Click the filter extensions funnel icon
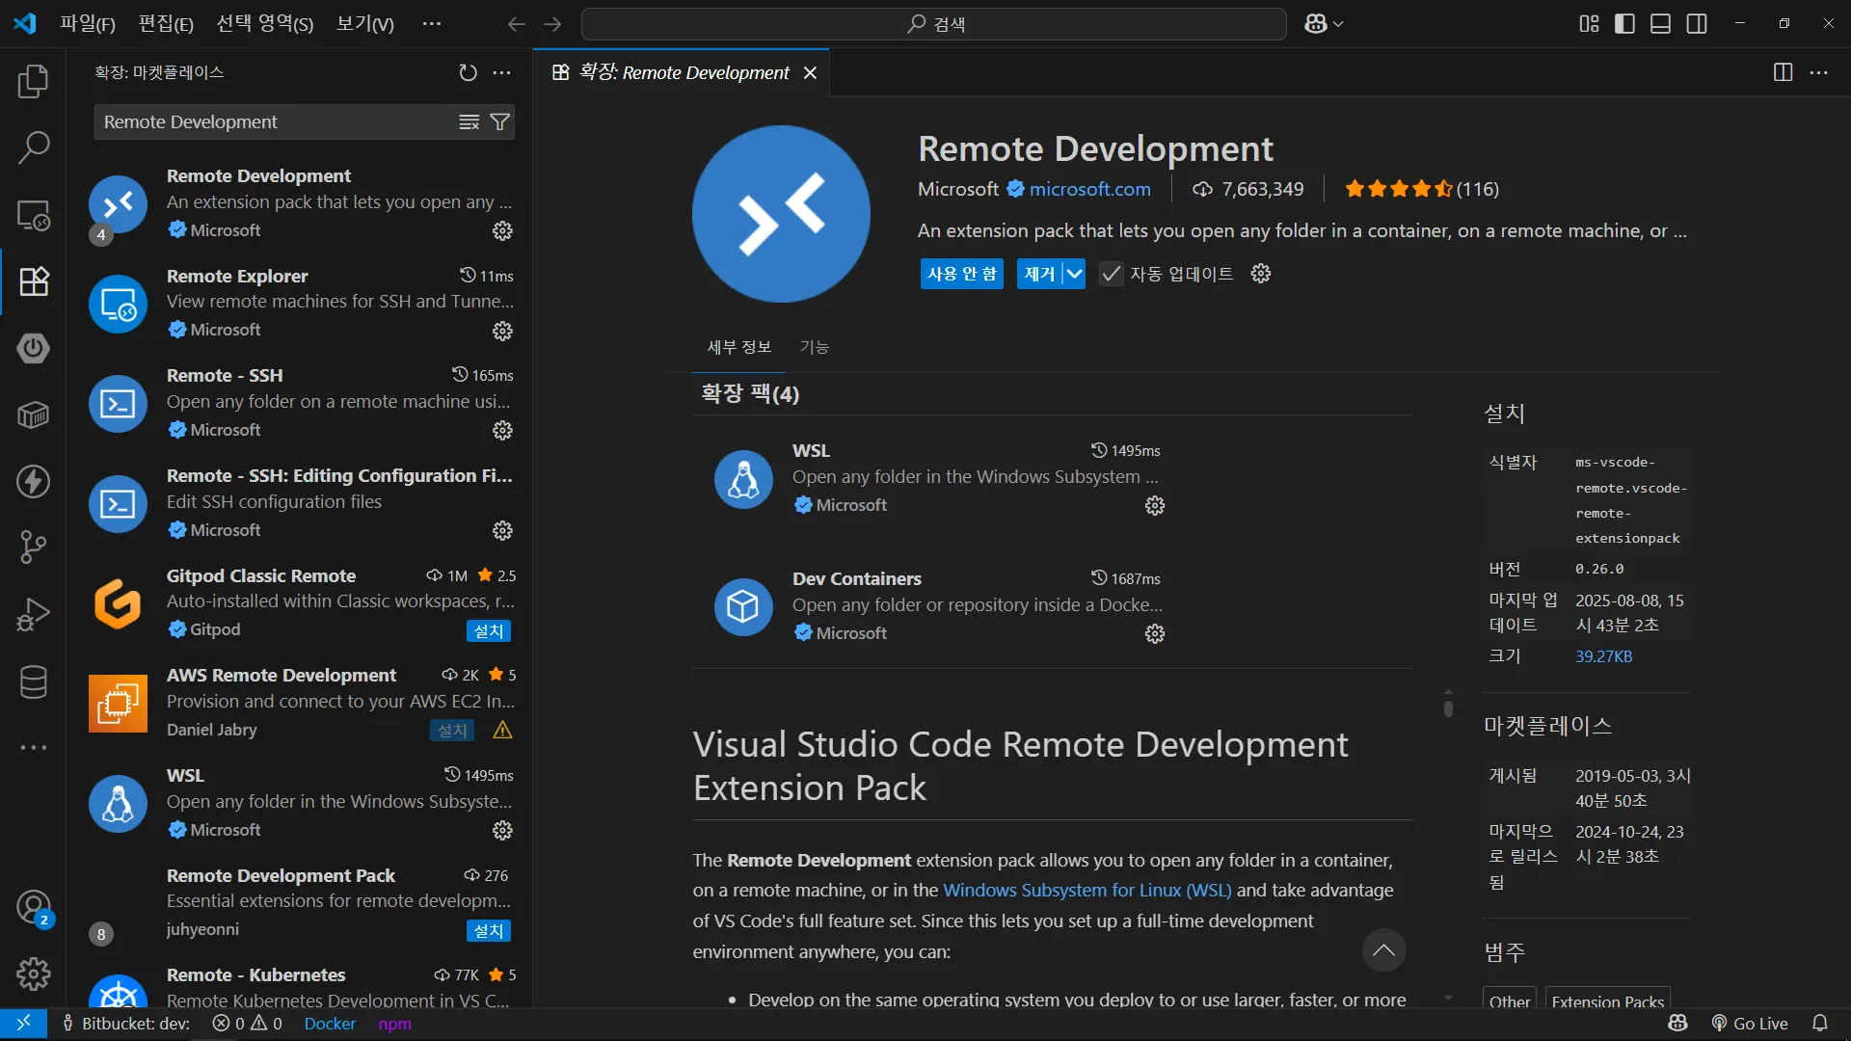The height and width of the screenshot is (1041, 1851). pyautogui.click(x=499, y=122)
